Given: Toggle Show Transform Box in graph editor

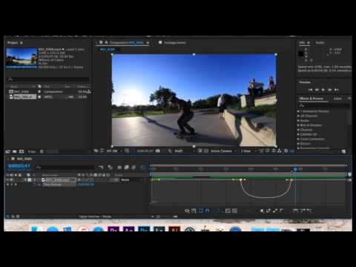Looking at the screenshot, I should coord(200,211).
